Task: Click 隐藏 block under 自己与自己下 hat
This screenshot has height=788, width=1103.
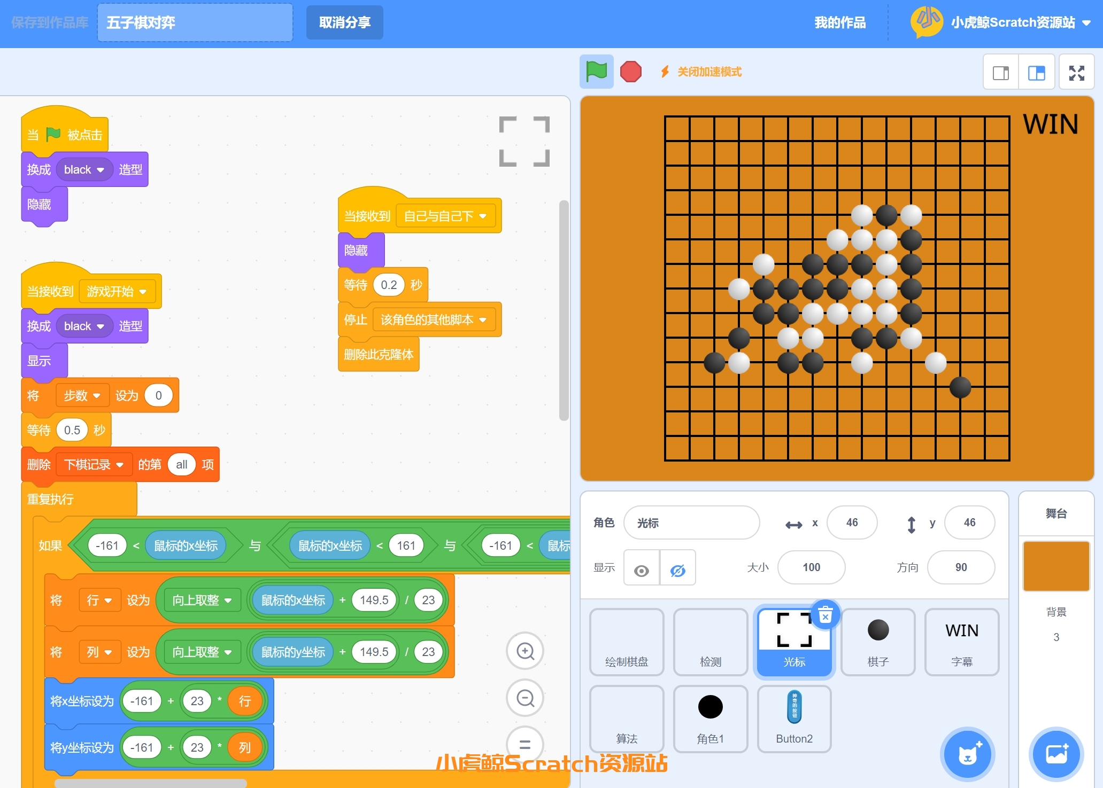Action: pos(361,250)
